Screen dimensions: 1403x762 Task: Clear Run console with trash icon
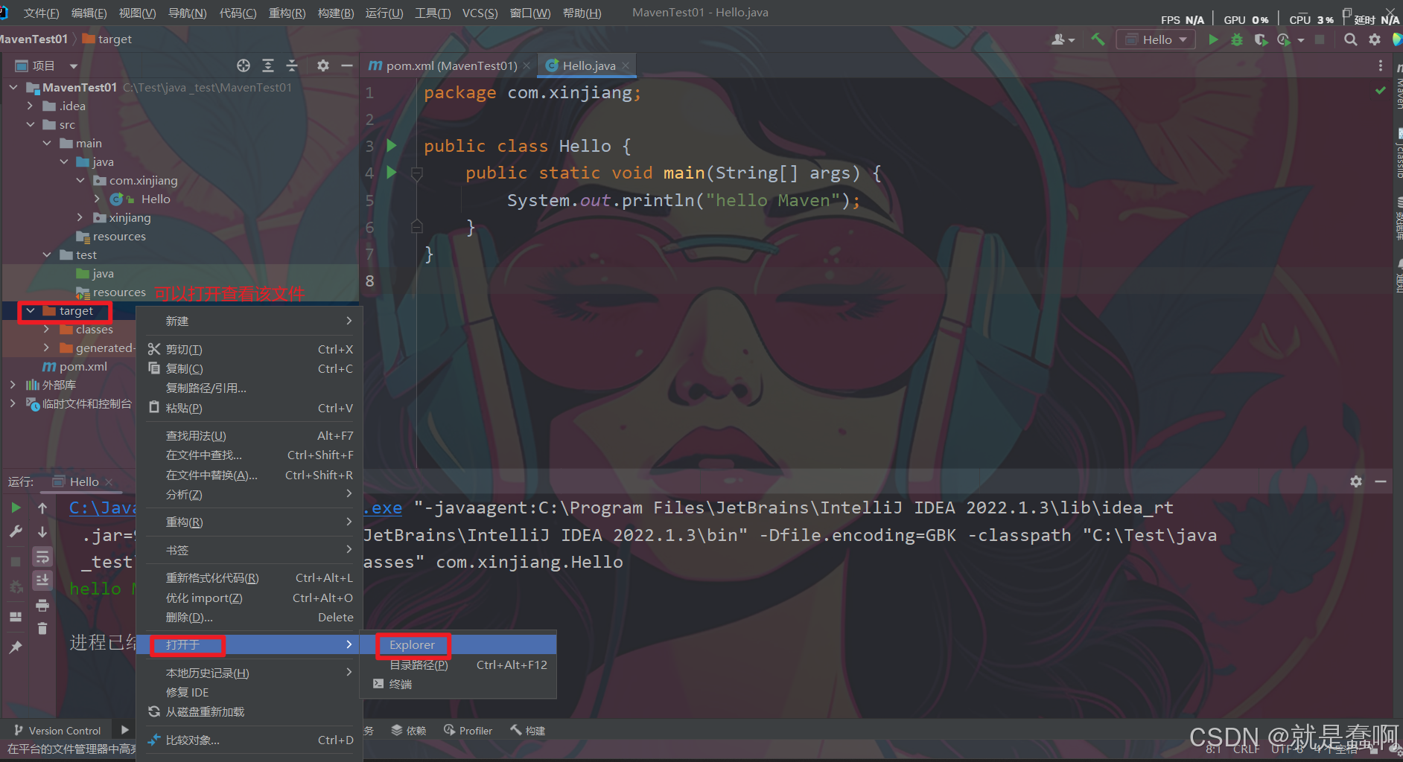click(42, 629)
